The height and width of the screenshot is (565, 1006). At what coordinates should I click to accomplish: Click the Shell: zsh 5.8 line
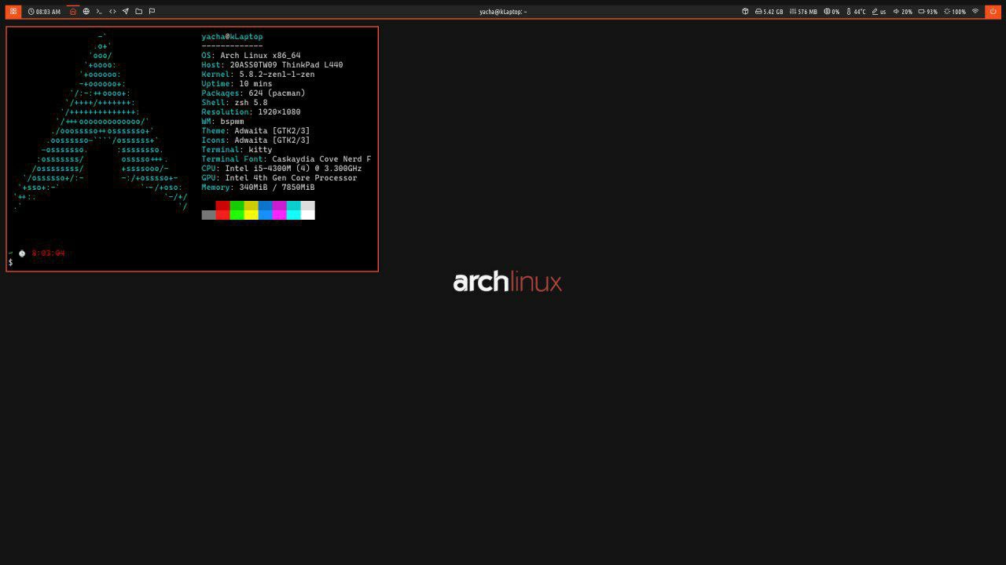[x=234, y=103]
